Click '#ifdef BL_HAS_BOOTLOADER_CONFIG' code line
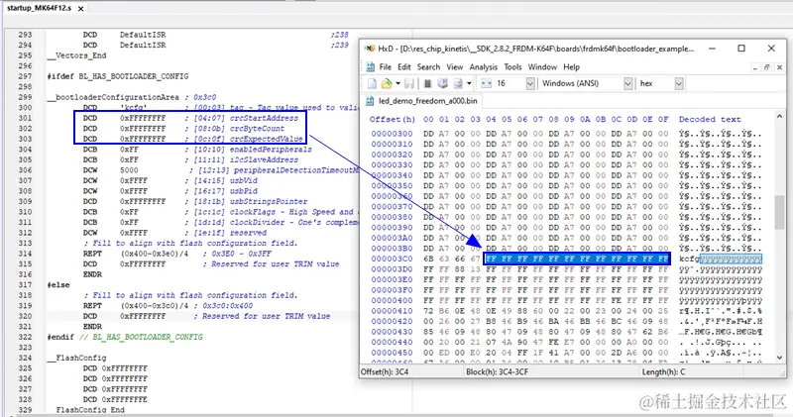The image size is (793, 417). (118, 76)
